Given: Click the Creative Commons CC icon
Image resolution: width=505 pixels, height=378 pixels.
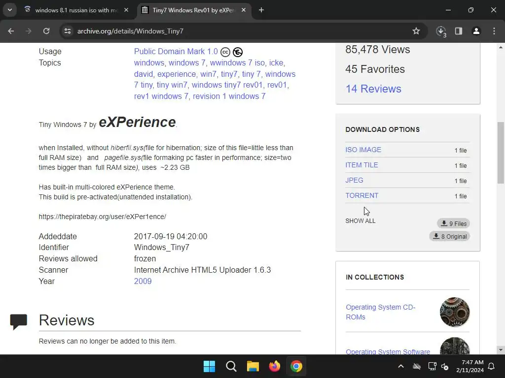Looking at the screenshot, I should click(x=225, y=52).
